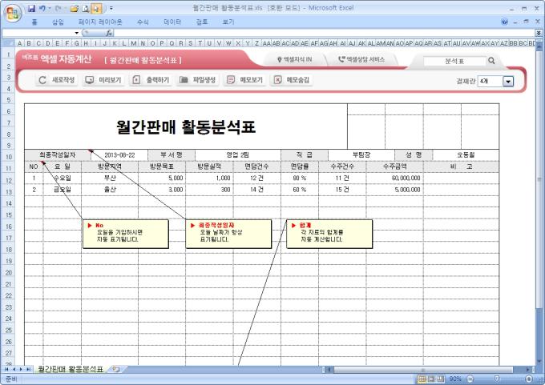Click the 방문목표 column header cell
Image resolution: width=545 pixels, height=385 pixels.
tap(162, 166)
